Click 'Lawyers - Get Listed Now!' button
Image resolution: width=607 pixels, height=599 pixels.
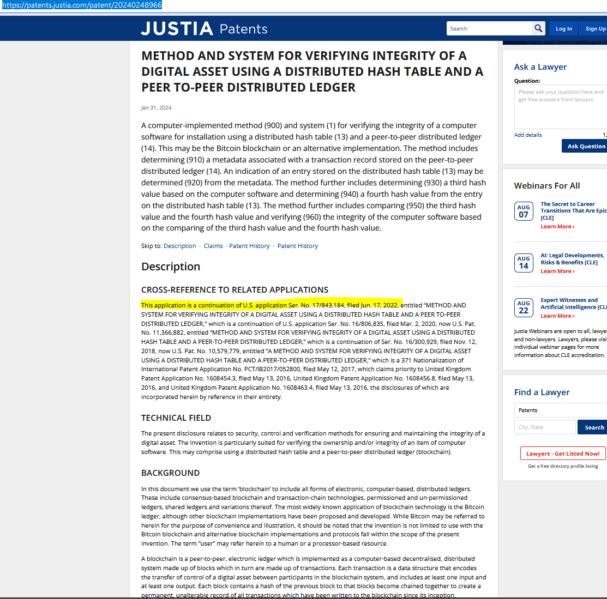(563, 453)
